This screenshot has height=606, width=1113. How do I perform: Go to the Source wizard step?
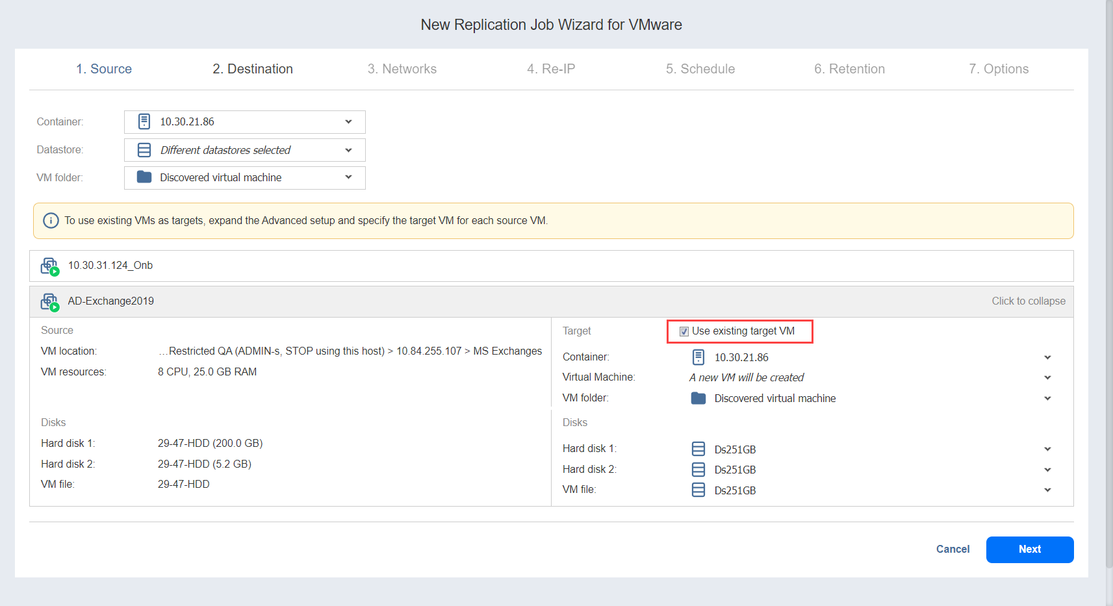pyautogui.click(x=104, y=69)
